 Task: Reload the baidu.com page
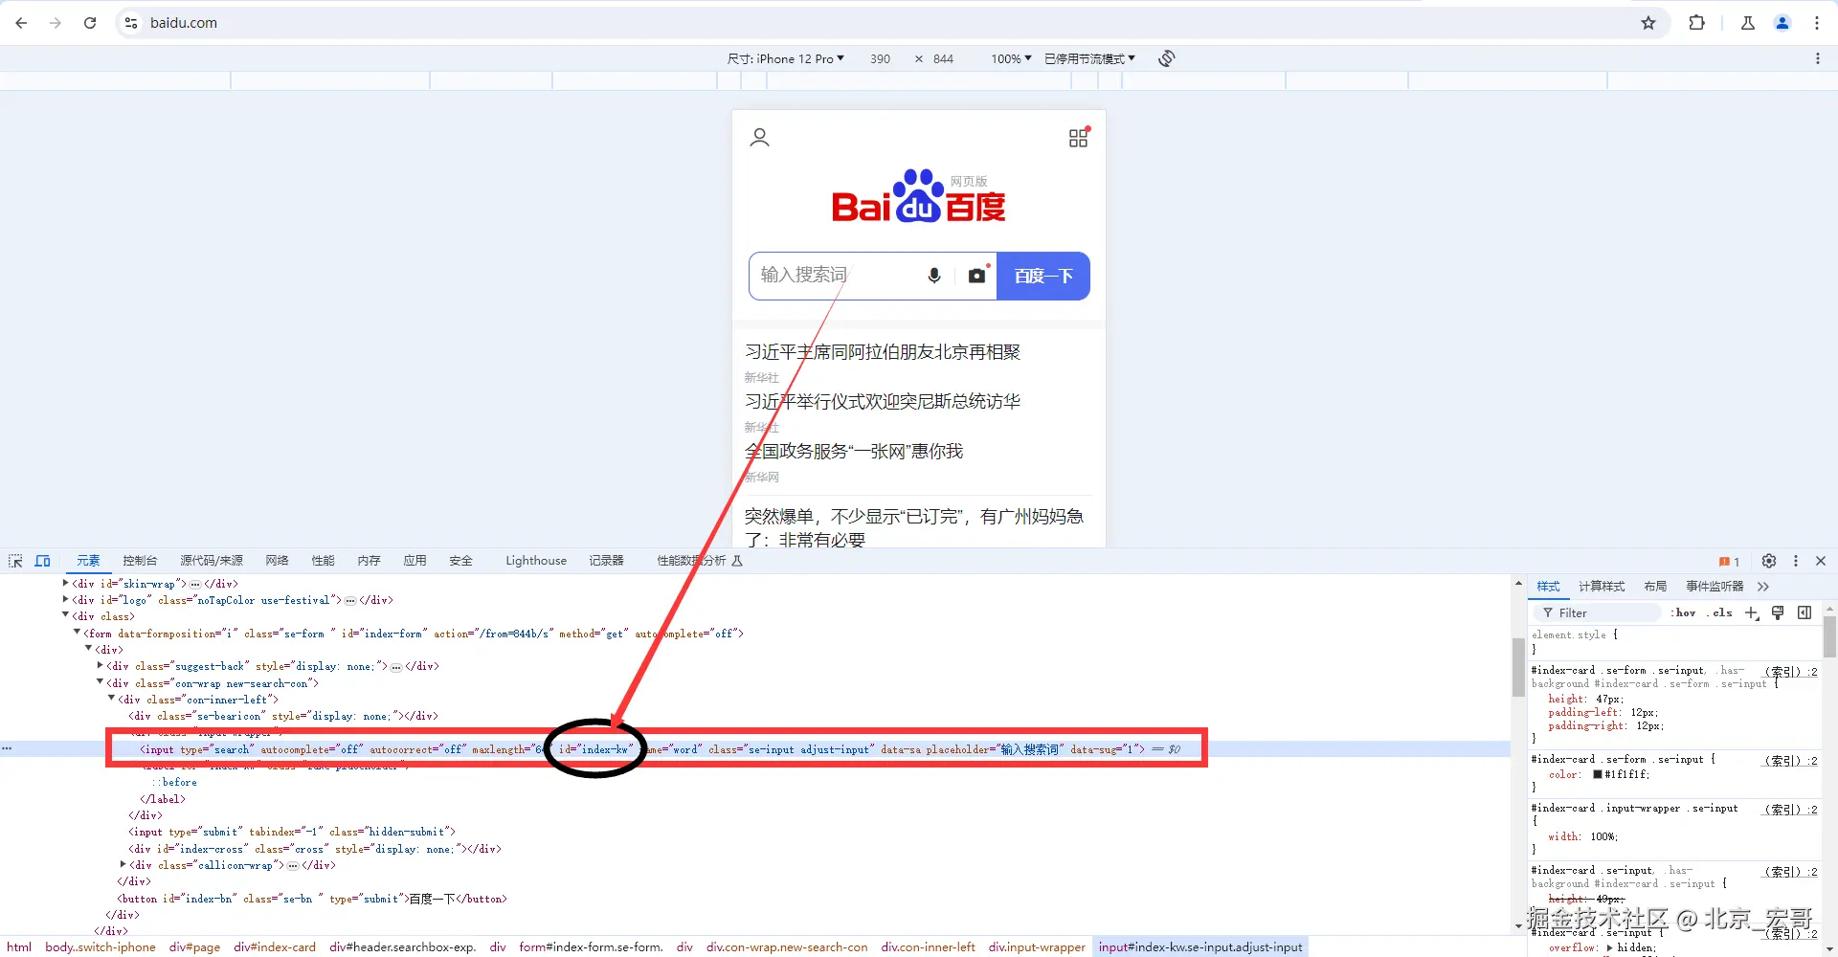(90, 23)
